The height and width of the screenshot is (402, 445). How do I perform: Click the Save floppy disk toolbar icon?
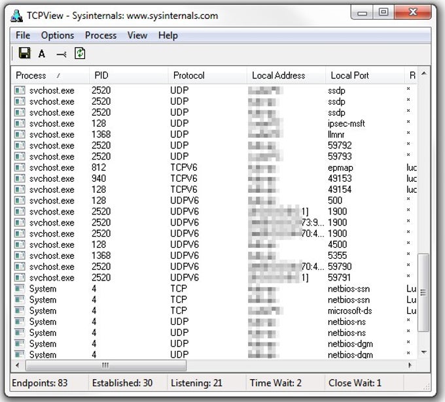click(x=24, y=53)
